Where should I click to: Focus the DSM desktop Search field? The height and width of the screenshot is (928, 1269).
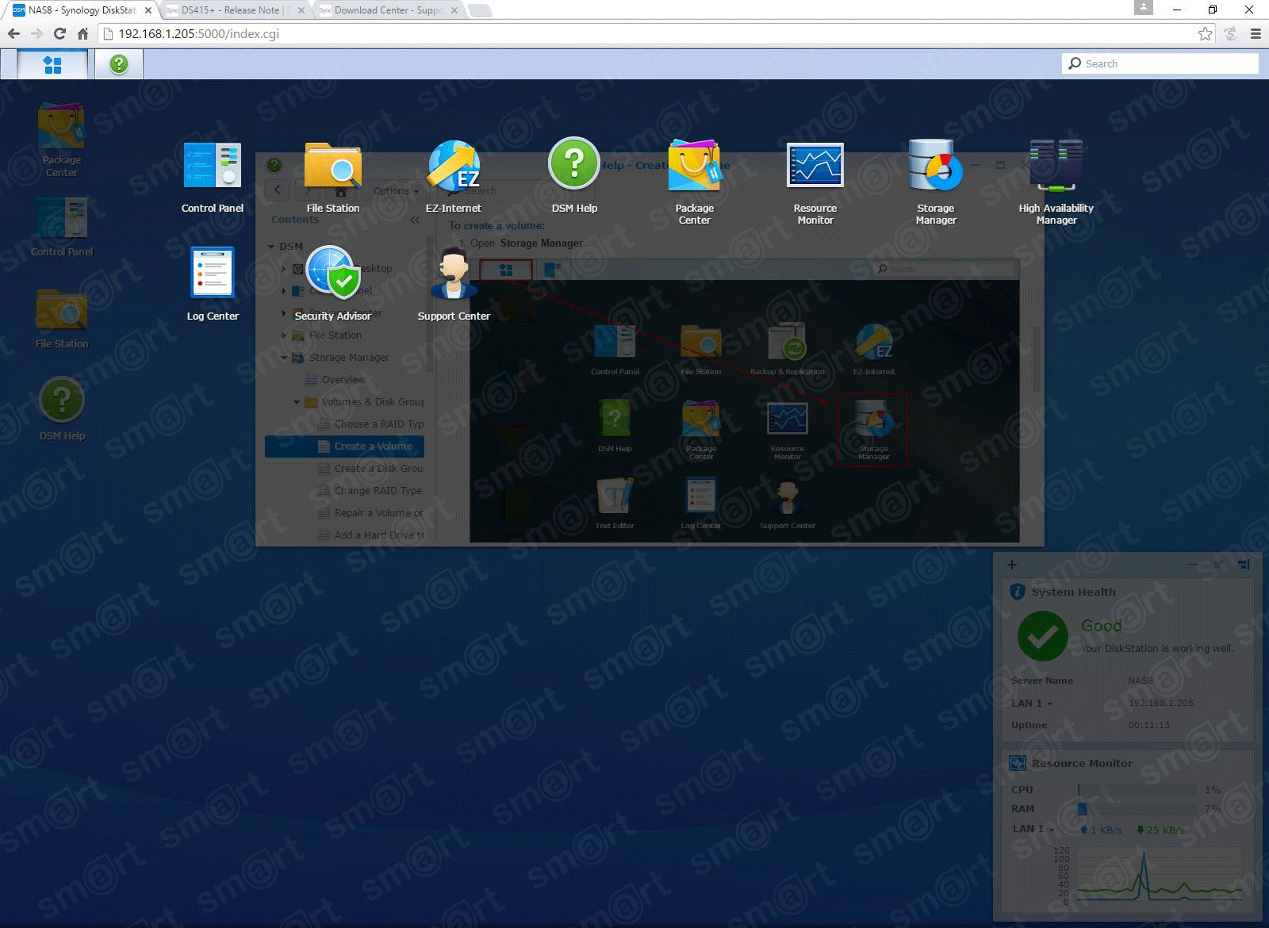(x=1160, y=63)
